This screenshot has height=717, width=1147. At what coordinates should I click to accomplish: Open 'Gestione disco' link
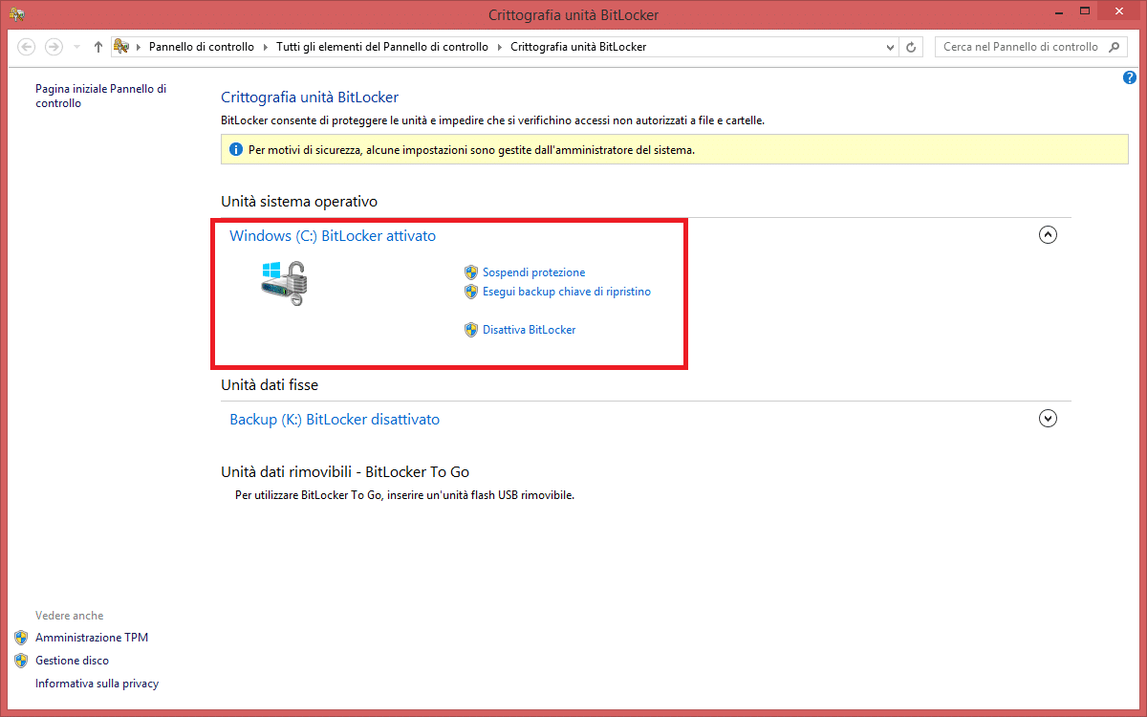pyautogui.click(x=72, y=661)
